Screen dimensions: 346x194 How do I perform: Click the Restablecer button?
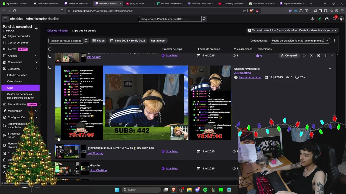point(158,41)
